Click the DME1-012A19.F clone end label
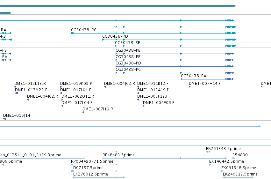This screenshot has width=271, height=179. 153,90
